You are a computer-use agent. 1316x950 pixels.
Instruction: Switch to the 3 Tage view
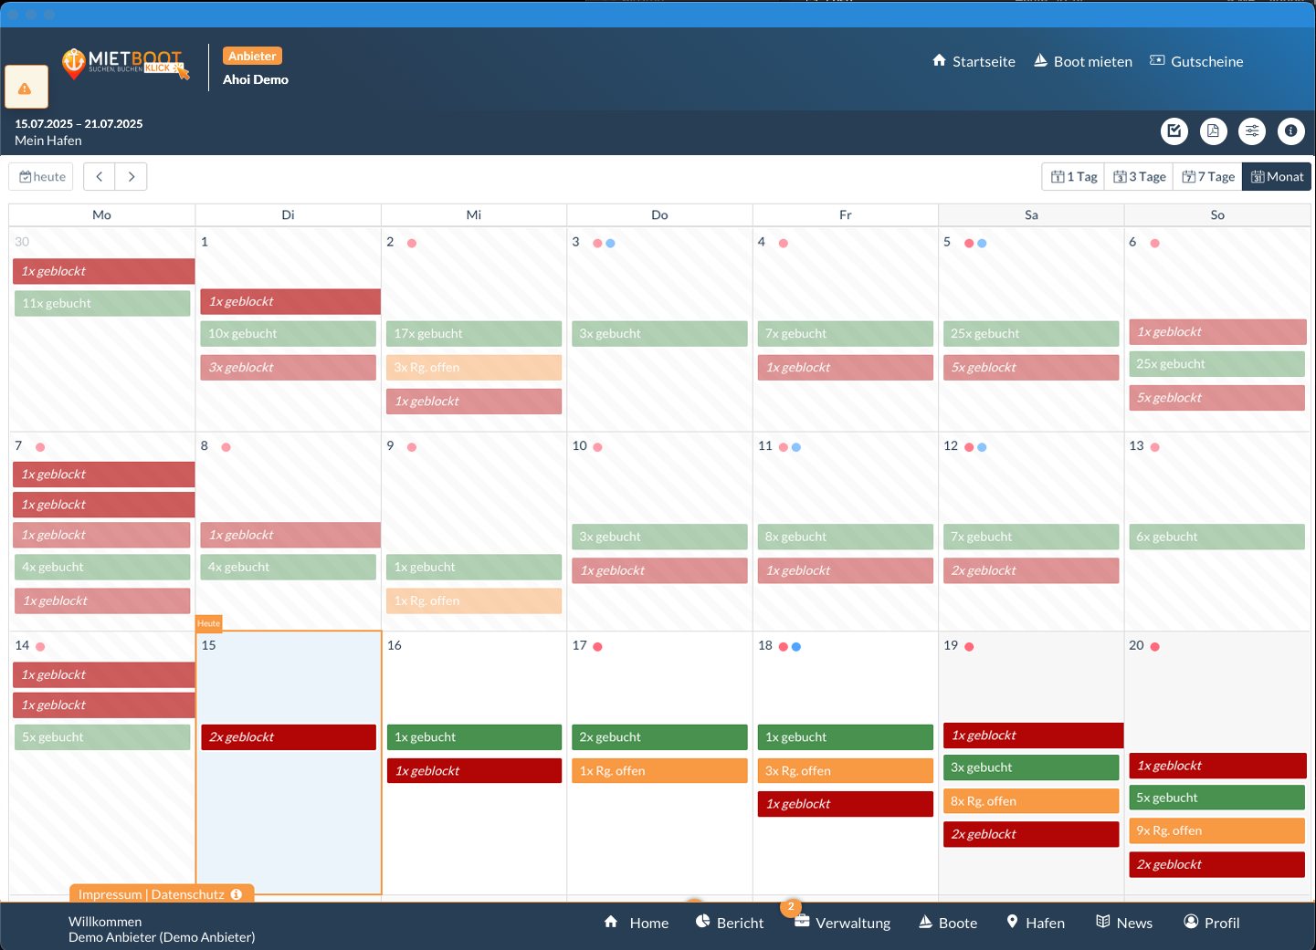[1140, 177]
